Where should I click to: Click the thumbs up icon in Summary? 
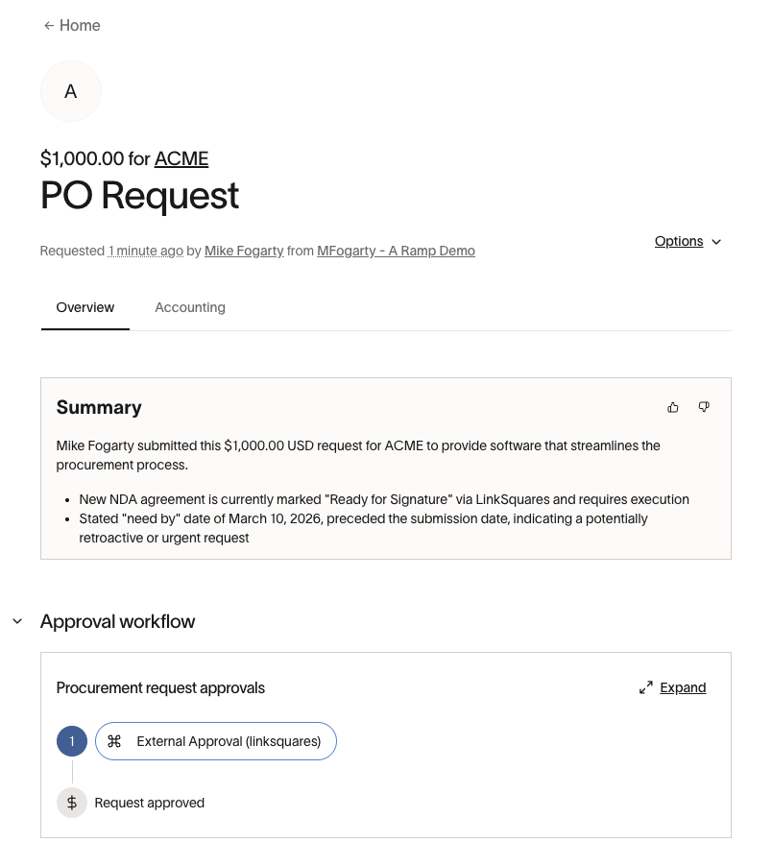click(673, 407)
